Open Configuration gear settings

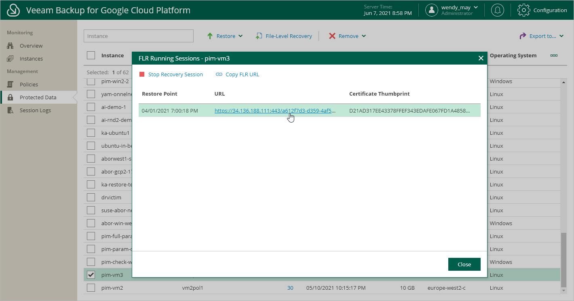[x=523, y=10]
